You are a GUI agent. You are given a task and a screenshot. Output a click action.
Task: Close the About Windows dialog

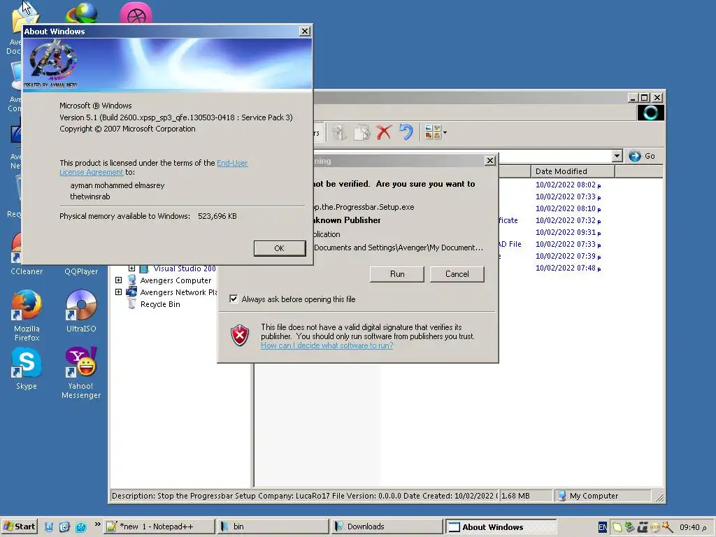(x=305, y=31)
